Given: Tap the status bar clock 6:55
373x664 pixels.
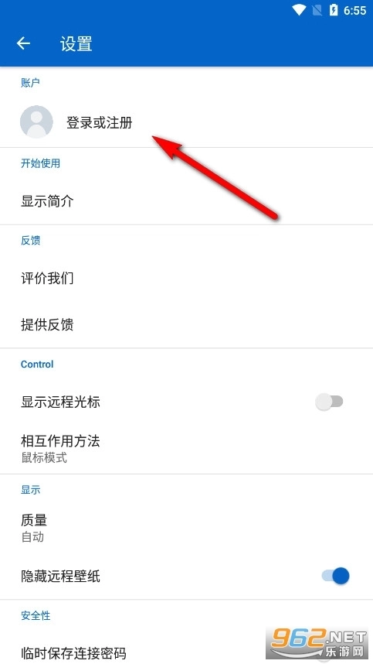Looking at the screenshot, I should point(354,11).
